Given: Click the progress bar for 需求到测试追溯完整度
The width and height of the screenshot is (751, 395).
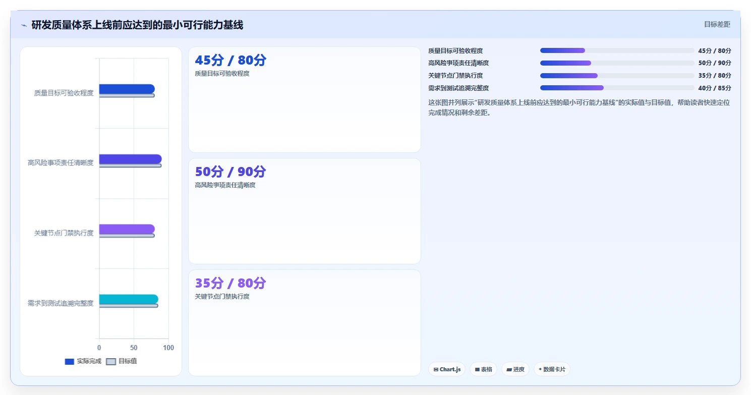Looking at the screenshot, I should 617,88.
